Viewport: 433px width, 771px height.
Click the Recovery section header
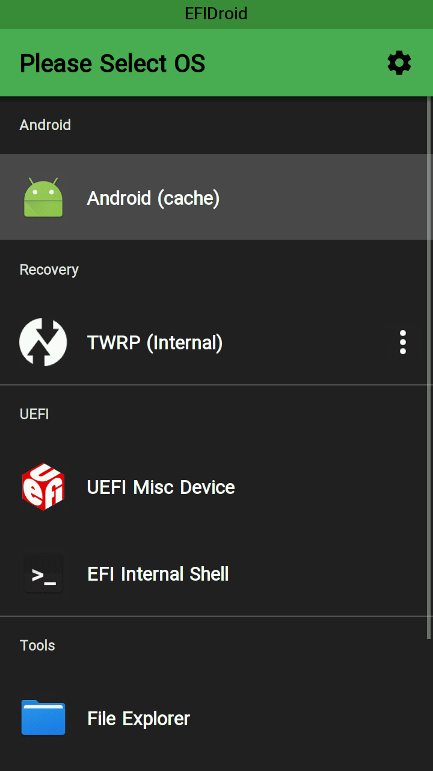[x=49, y=269]
